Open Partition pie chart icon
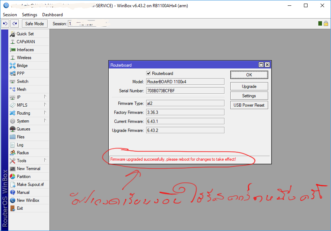 13,177
